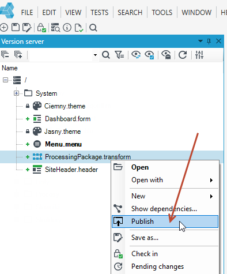
Task: Select SiteHeader.header in the tree
Action: click(71, 170)
